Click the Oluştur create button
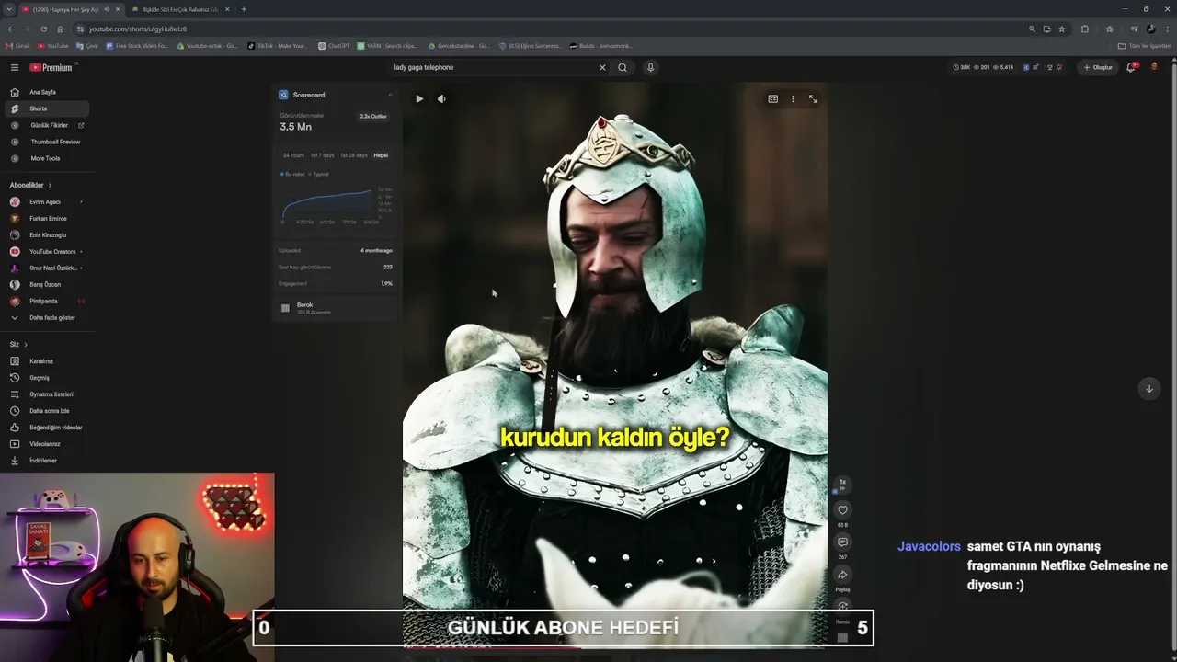This screenshot has height=662, width=1177. click(x=1098, y=67)
